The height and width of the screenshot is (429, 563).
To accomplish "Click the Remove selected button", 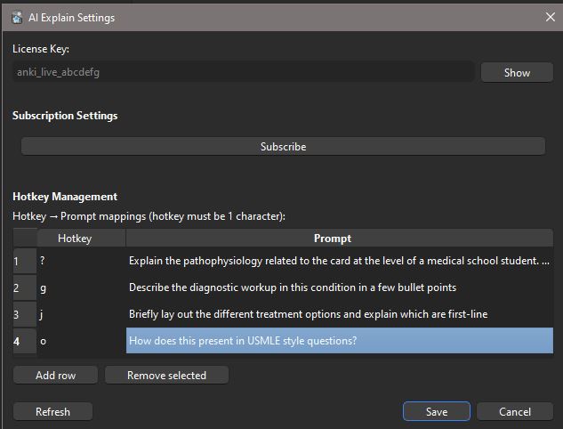I will [166, 376].
